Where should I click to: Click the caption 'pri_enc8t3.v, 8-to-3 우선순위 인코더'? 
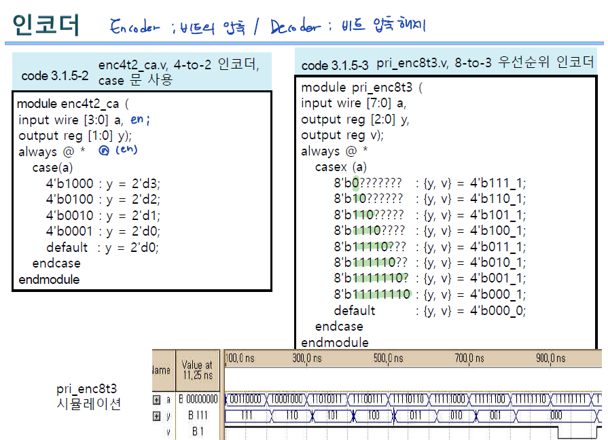484,62
